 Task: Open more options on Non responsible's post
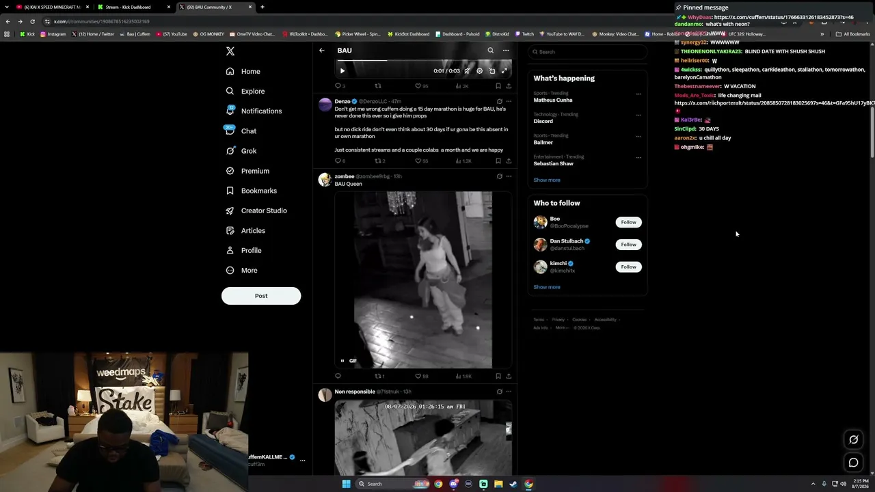[x=509, y=392]
